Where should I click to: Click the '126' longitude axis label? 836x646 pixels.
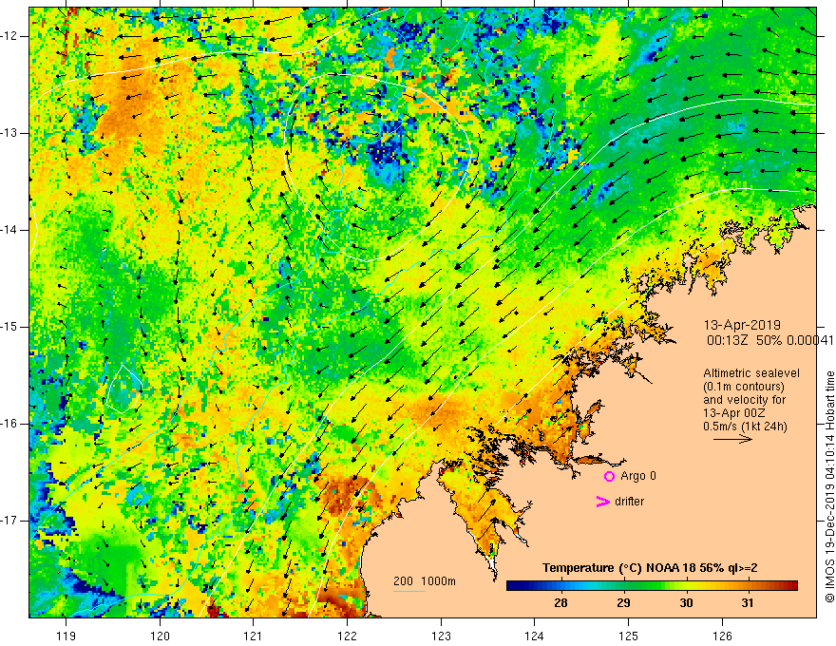pyautogui.click(x=722, y=636)
